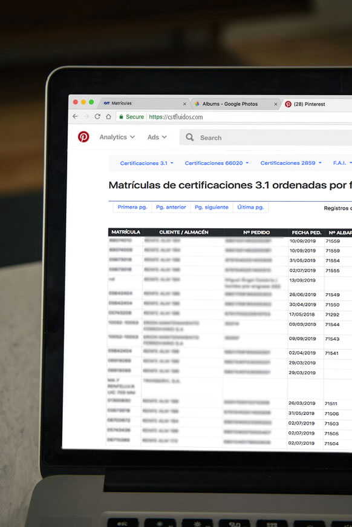Image resolution: width=352 pixels, height=527 pixels.
Task: Click the Pinterest logo
Action: 83,137
